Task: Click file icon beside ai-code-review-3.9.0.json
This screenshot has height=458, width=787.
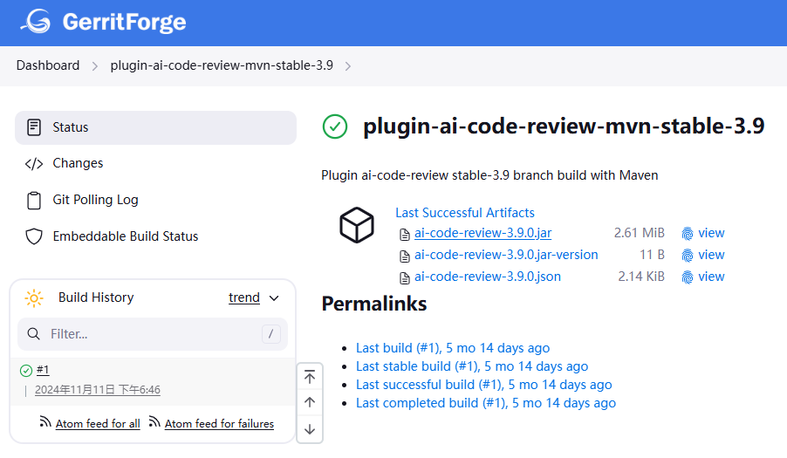Action: (405, 278)
